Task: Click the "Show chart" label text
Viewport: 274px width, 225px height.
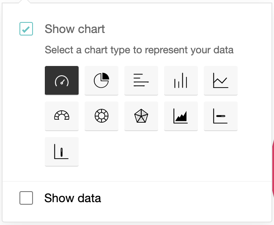Action: 75,29
